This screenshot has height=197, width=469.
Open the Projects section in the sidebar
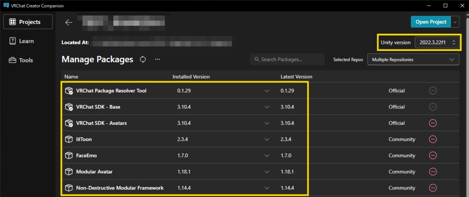[x=28, y=22]
